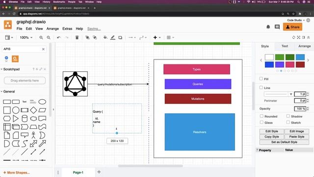
Task: Open the fill color bucket tool
Action: 105,37
